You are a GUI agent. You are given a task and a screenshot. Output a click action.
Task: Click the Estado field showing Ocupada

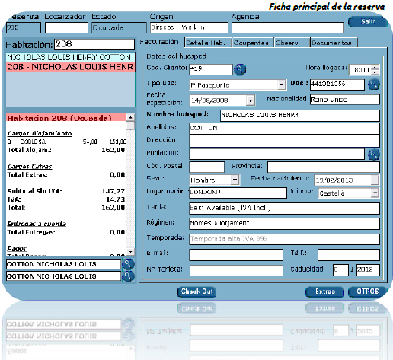[x=119, y=28]
